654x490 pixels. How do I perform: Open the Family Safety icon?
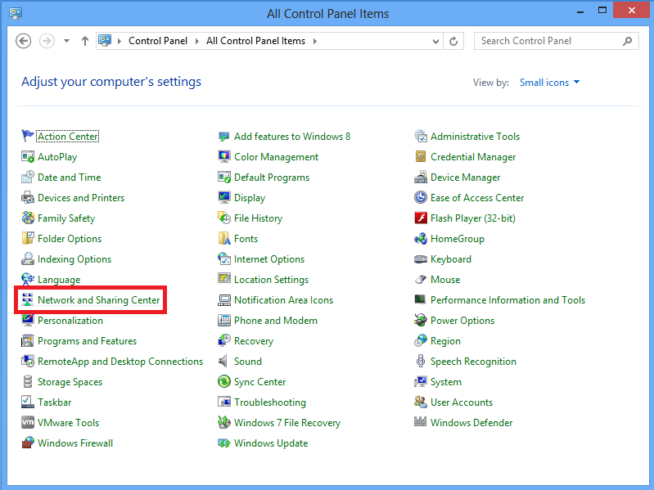click(28, 218)
